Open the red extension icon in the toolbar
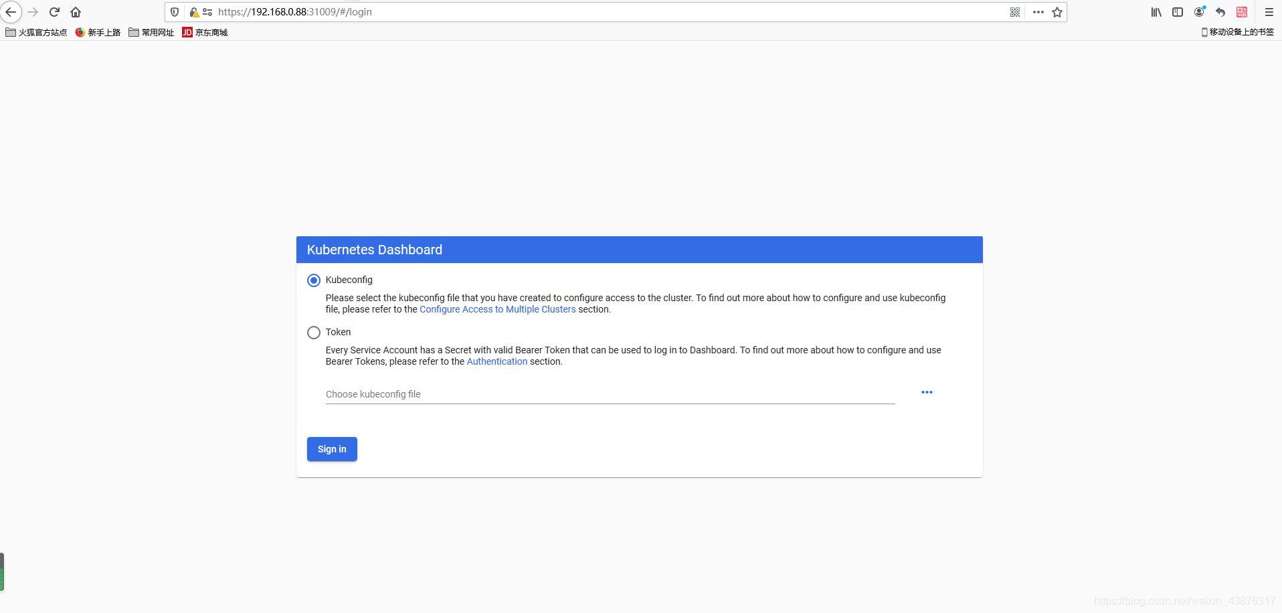 [x=1242, y=12]
